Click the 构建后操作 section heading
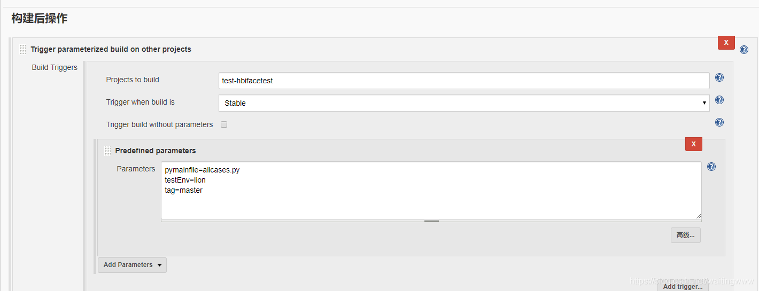Screen dimensions: 759x291 pos(39,18)
